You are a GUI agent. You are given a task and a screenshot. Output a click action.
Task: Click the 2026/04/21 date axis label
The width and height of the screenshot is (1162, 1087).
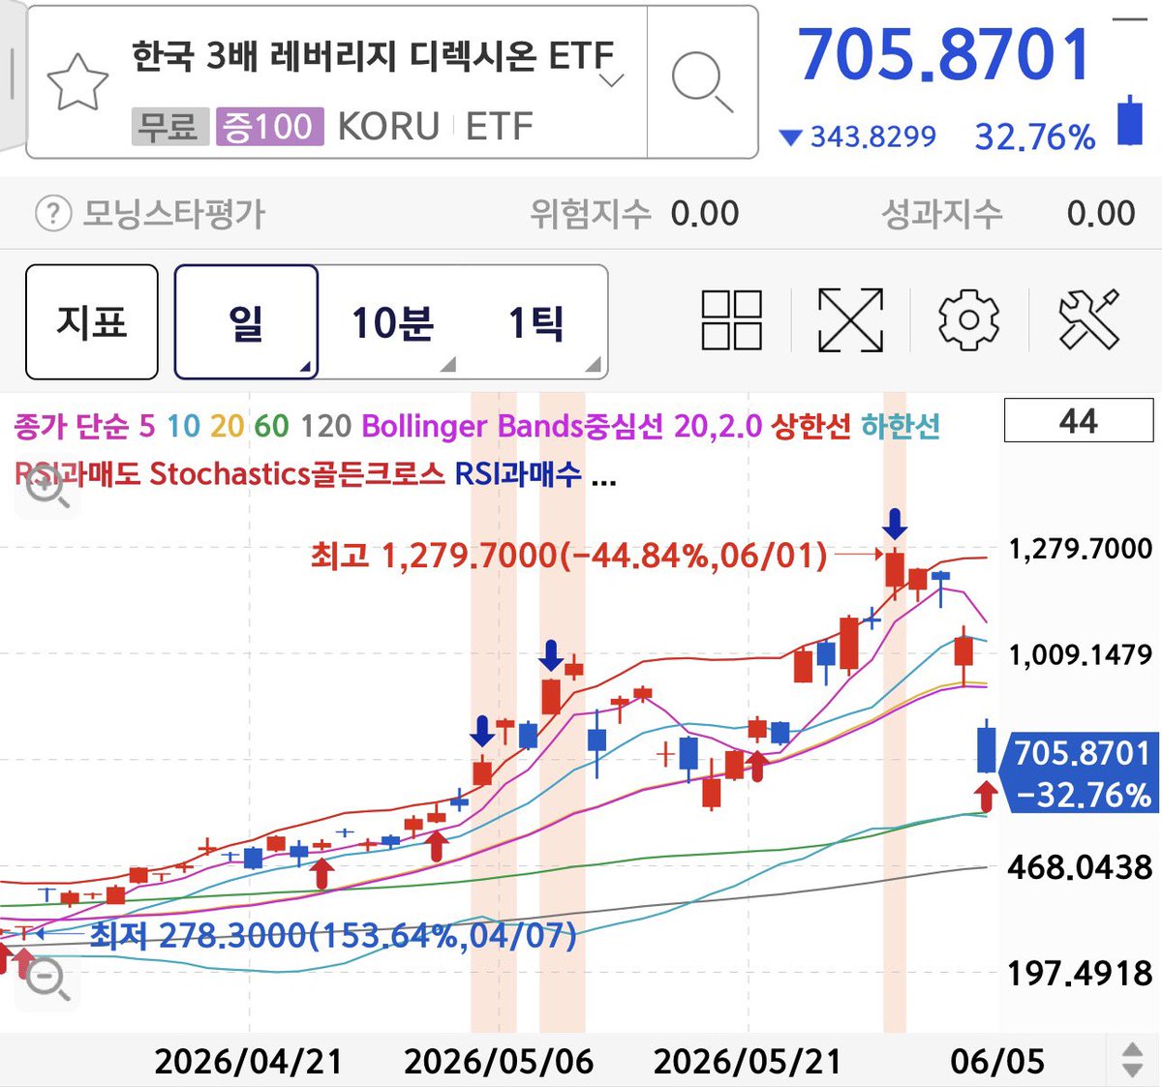[x=249, y=1062]
